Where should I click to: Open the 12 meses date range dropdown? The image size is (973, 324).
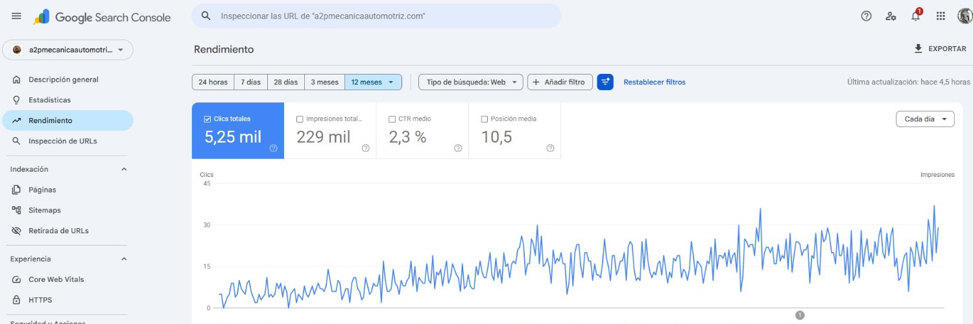(x=374, y=82)
